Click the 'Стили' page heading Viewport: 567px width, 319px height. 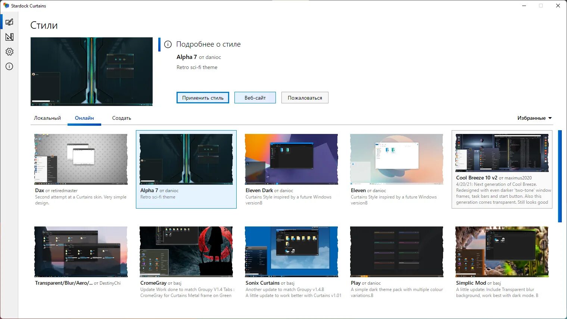click(x=44, y=25)
